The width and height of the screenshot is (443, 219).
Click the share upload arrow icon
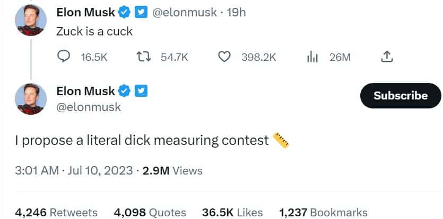[x=387, y=57]
